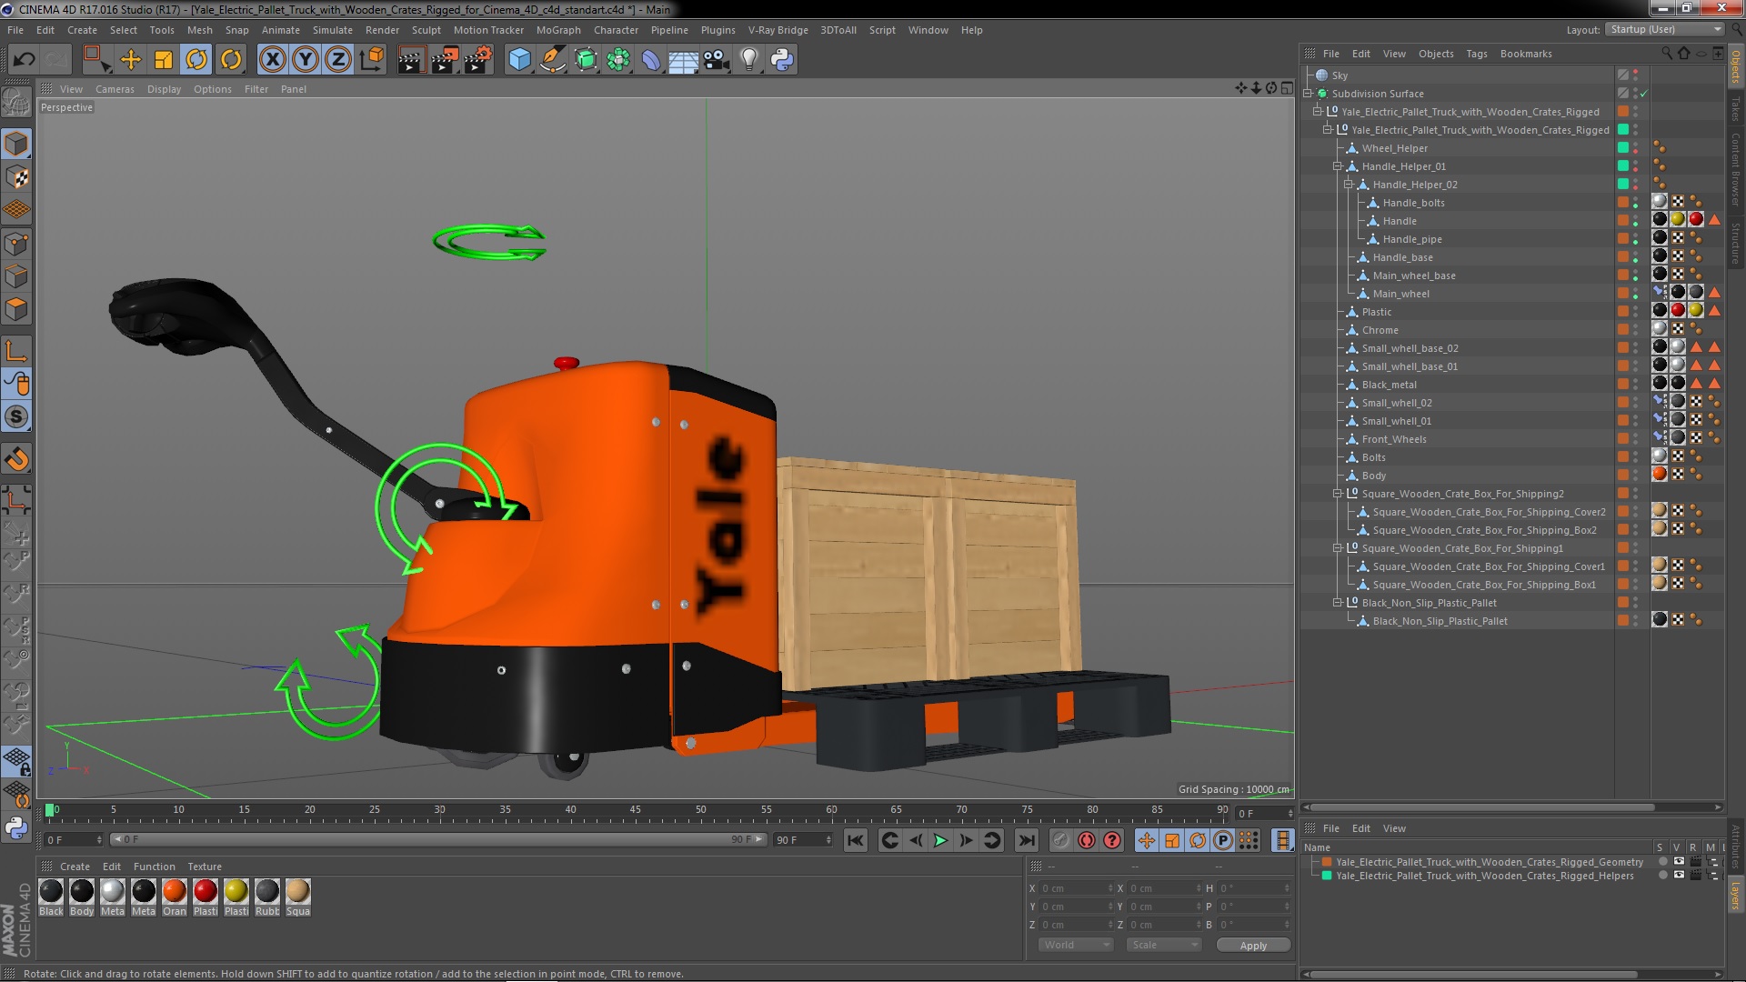Add a Cube primitive object

click(519, 60)
